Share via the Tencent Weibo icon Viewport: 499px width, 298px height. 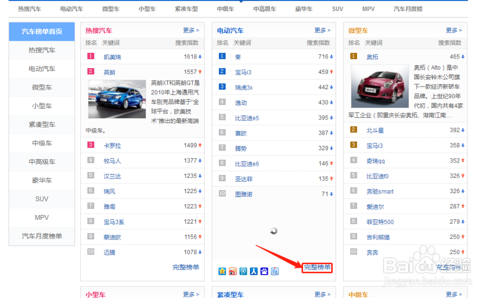click(243, 271)
